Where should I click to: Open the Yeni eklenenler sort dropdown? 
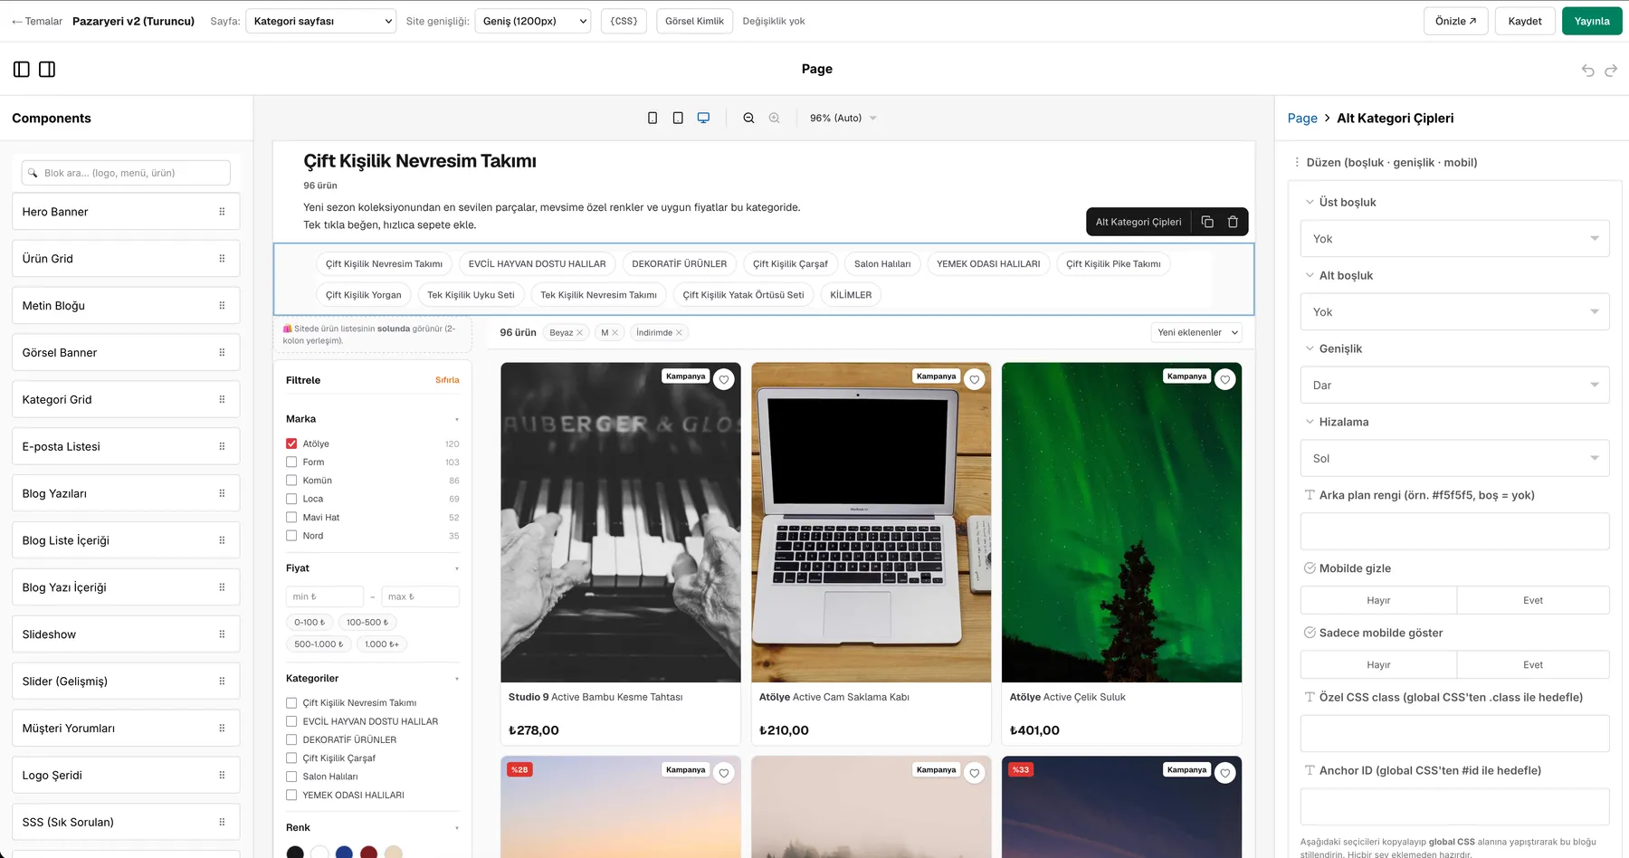1196,333
